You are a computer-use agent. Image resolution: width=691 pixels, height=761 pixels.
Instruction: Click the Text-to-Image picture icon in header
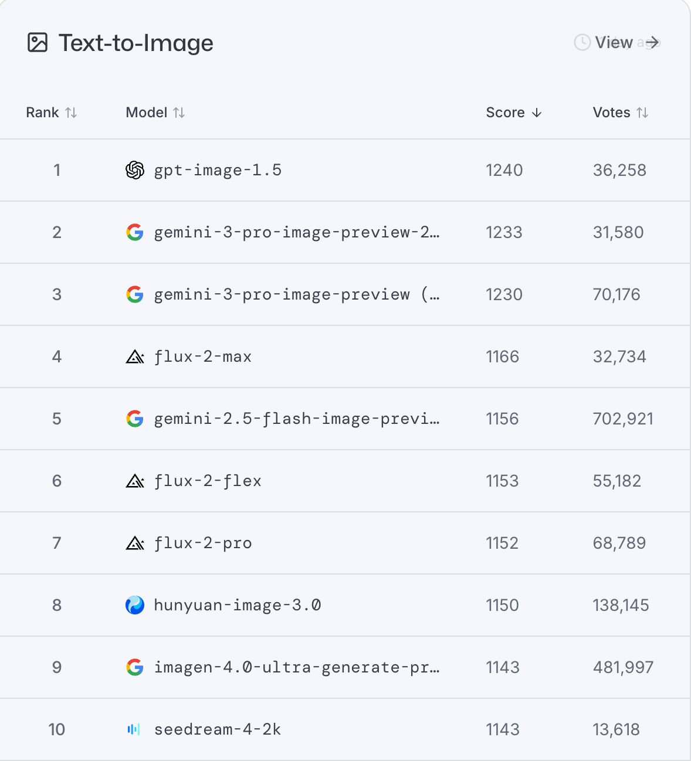38,43
